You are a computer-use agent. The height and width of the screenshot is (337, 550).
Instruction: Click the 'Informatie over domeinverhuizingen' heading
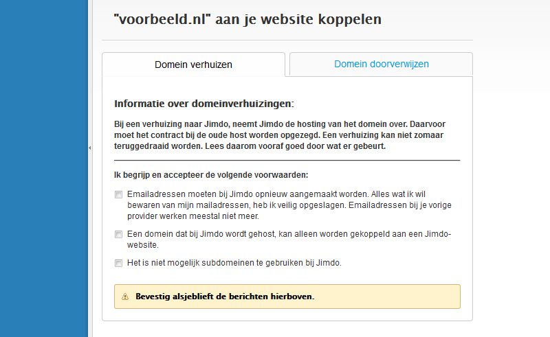tap(203, 104)
